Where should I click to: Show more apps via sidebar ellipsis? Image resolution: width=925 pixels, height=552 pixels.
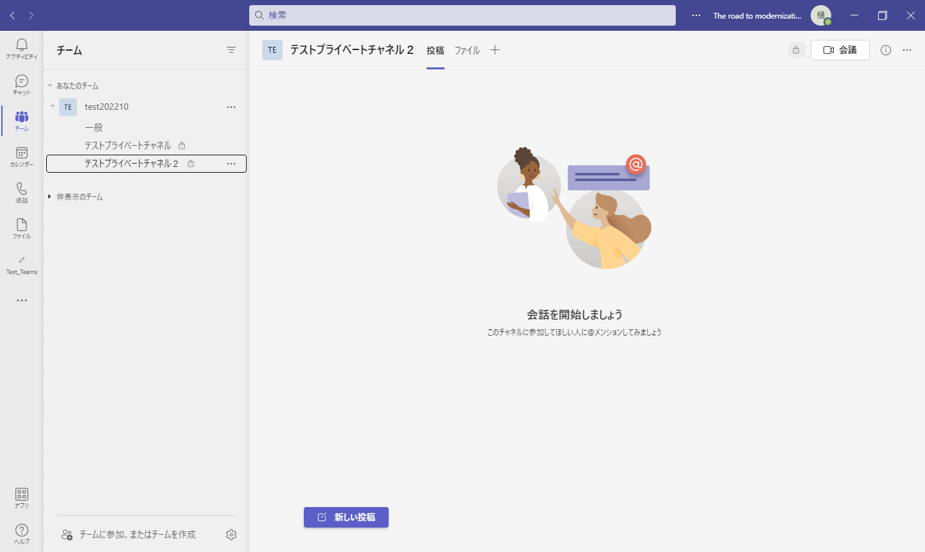coord(22,300)
